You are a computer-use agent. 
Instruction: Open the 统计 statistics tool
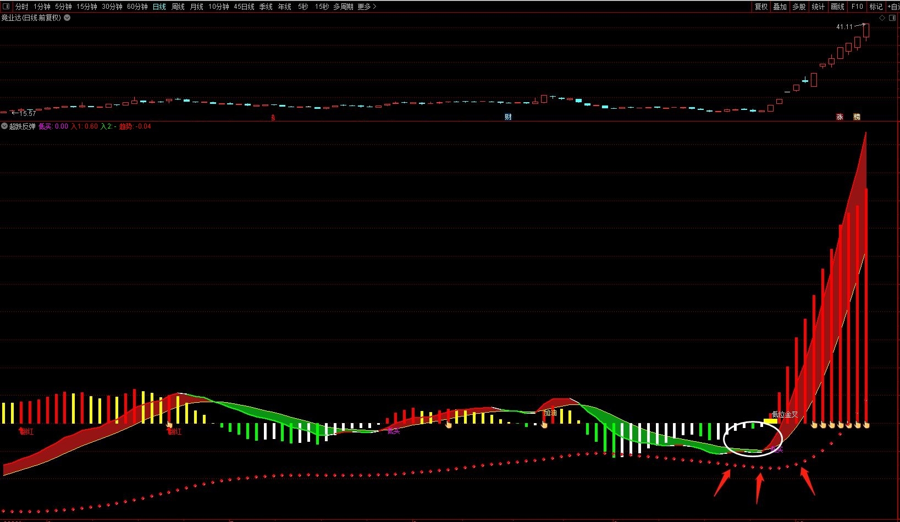[x=818, y=7]
